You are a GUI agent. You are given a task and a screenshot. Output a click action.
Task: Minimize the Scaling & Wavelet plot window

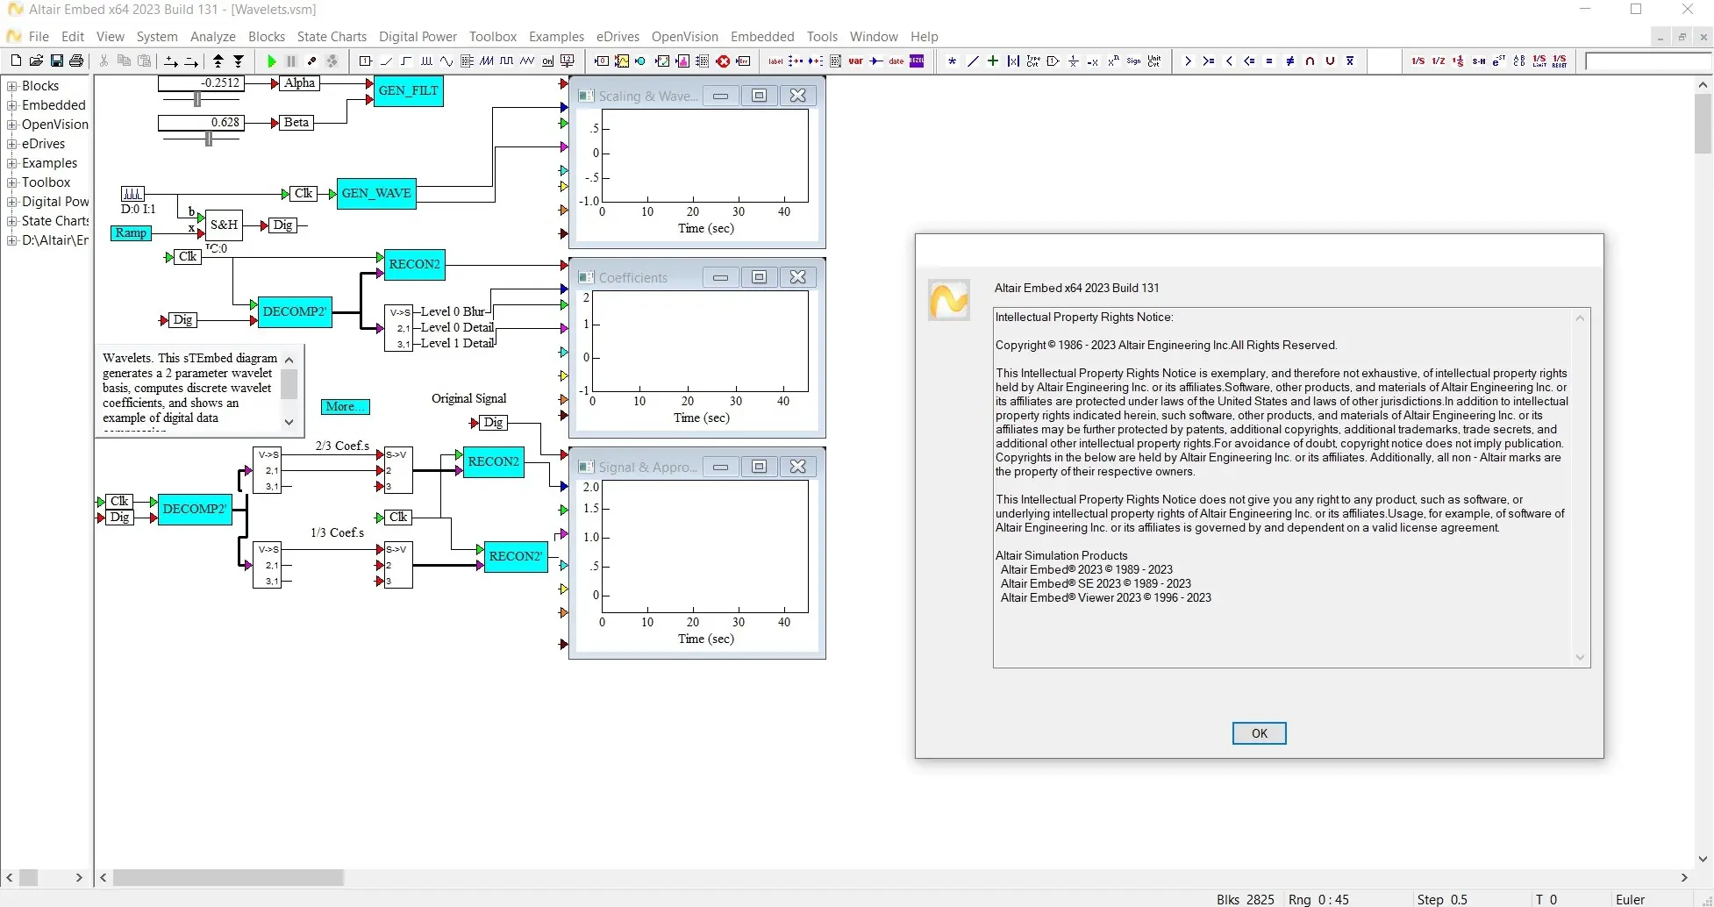720,96
